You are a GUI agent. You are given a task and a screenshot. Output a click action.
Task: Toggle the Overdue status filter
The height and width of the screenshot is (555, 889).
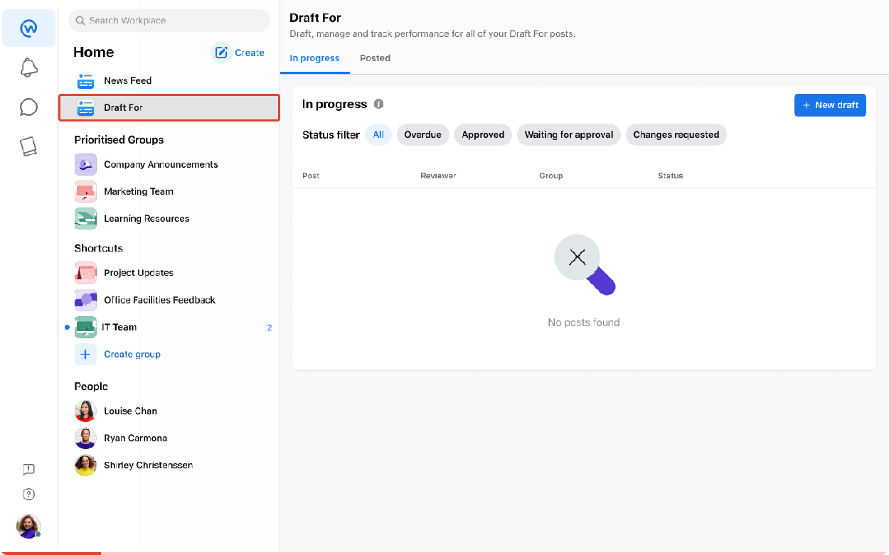422,134
